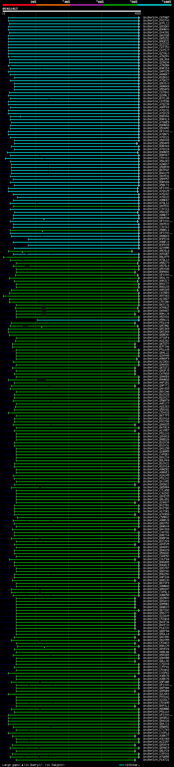Click label UniRef100_B8LRT5
Image resolution: width=174 pixels, height=767 pixels.
(x=156, y=257)
